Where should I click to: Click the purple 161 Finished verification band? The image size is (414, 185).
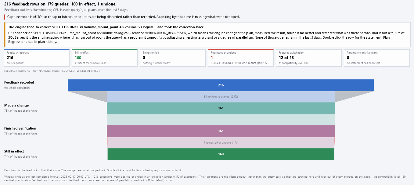(x=221, y=131)
